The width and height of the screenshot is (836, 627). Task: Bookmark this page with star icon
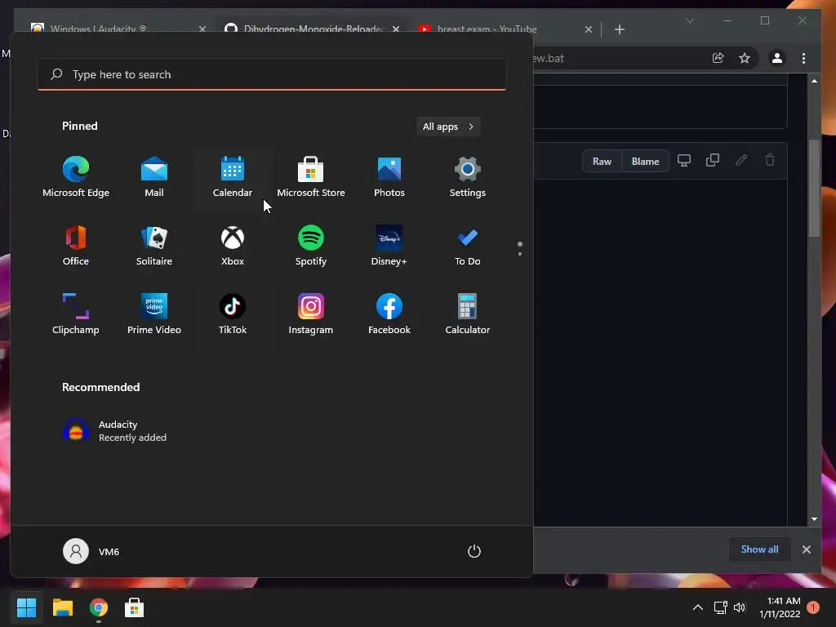(745, 58)
